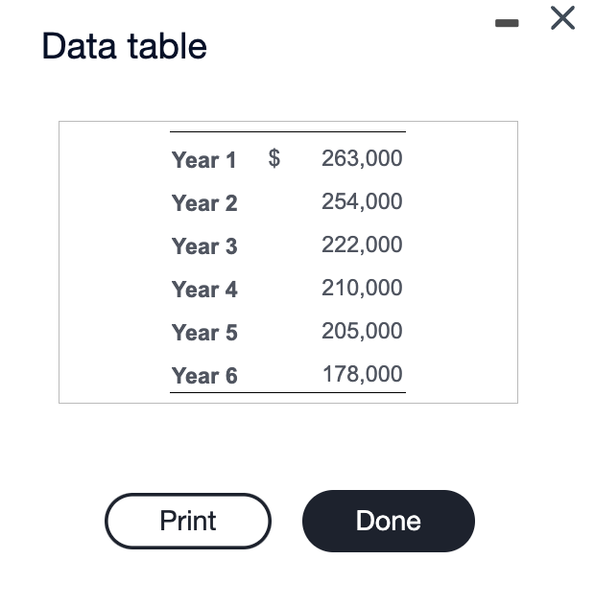Click the 254,000 value cell
595x606 pixels.
(x=362, y=201)
